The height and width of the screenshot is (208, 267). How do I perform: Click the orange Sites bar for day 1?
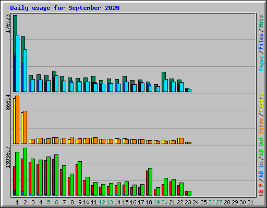tap(17, 120)
